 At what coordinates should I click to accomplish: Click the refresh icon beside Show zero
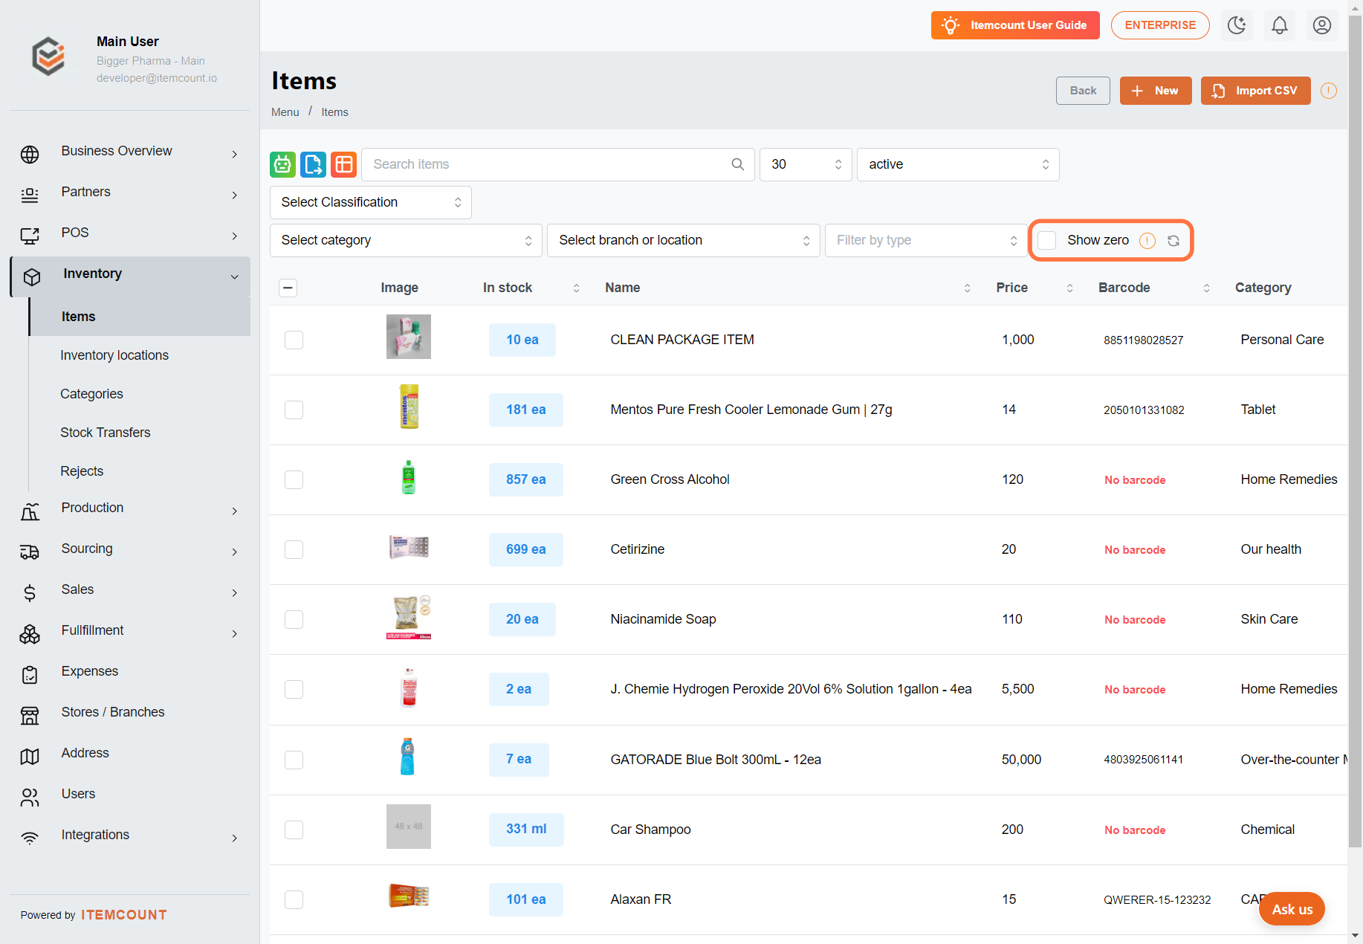(1173, 240)
